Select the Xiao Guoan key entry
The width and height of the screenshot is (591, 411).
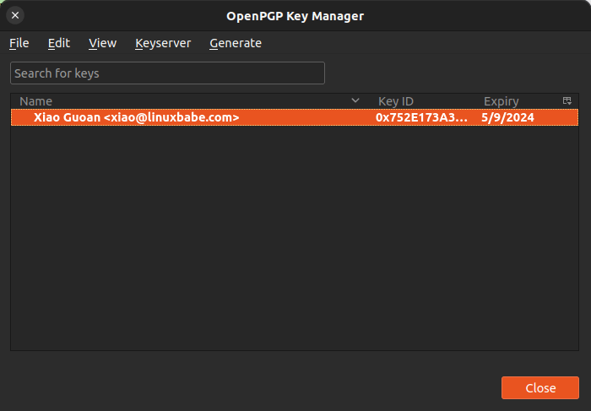136,117
